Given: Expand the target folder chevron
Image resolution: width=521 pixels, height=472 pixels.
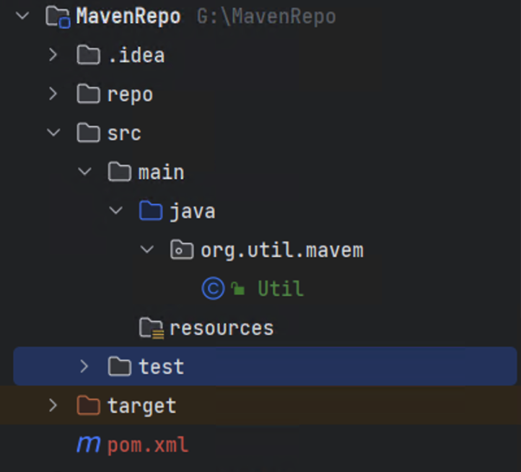Looking at the screenshot, I should tap(53, 405).
